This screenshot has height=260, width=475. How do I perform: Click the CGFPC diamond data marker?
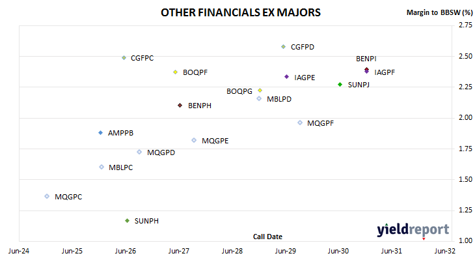tap(124, 57)
